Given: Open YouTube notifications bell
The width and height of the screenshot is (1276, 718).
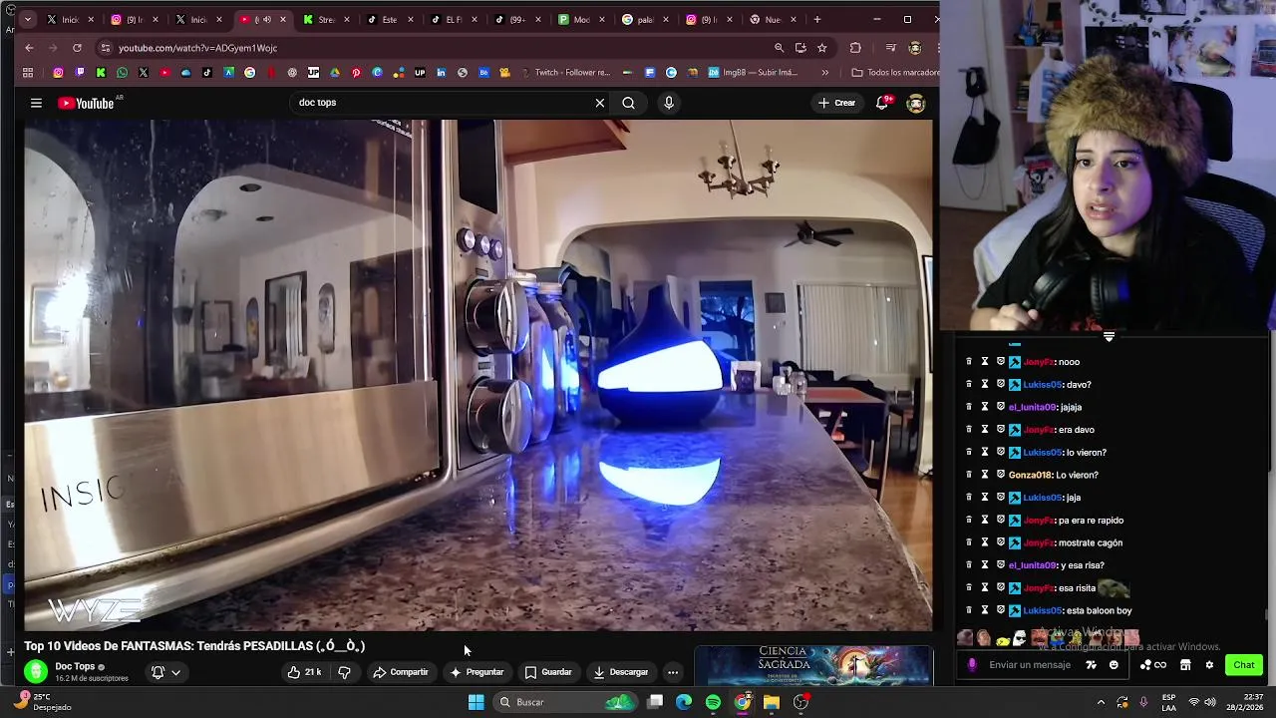Looking at the screenshot, I should point(882,103).
